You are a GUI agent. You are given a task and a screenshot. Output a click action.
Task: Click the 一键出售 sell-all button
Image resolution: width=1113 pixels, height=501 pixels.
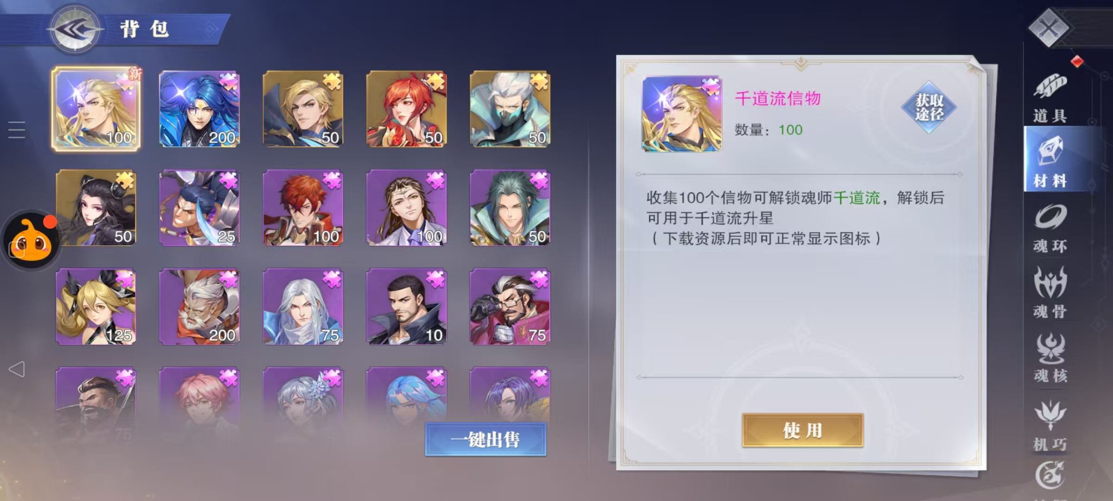pyautogui.click(x=486, y=439)
